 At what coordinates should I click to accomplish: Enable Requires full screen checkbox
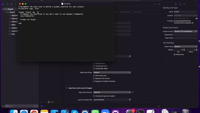94,78
